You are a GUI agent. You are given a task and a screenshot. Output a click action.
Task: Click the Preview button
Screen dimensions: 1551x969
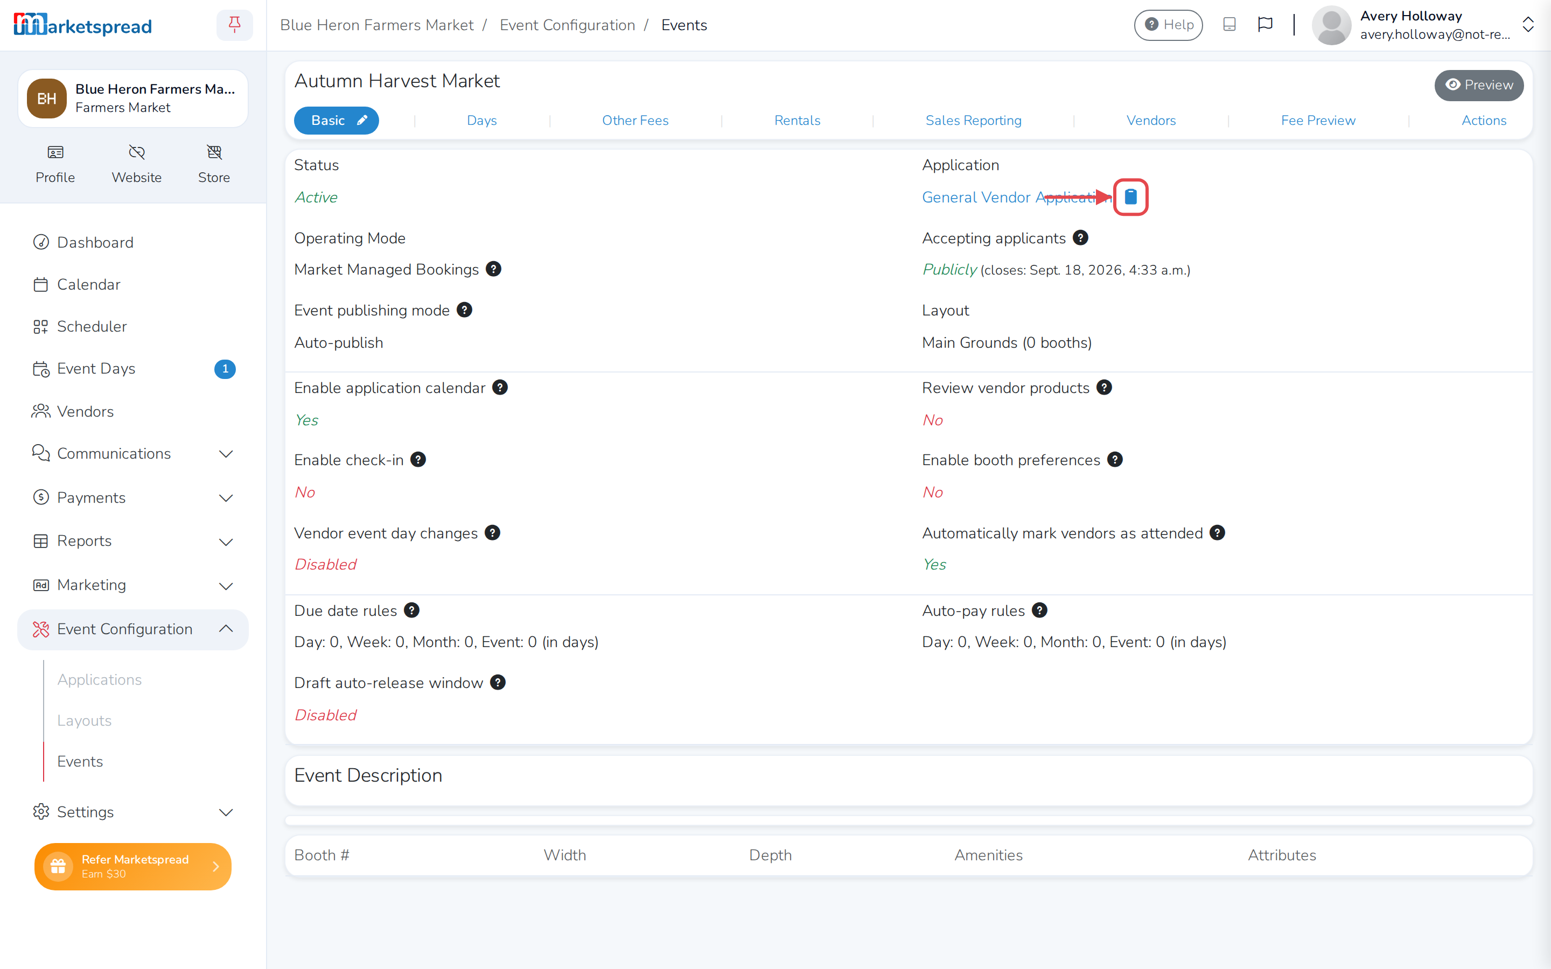[x=1479, y=85]
